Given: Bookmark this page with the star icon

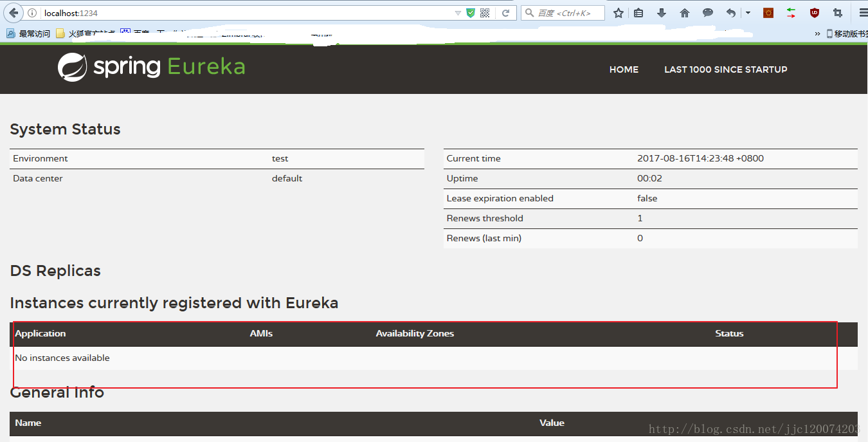Looking at the screenshot, I should [x=619, y=13].
